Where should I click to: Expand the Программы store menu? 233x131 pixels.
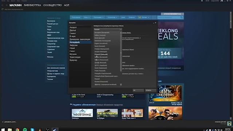click(98, 17)
